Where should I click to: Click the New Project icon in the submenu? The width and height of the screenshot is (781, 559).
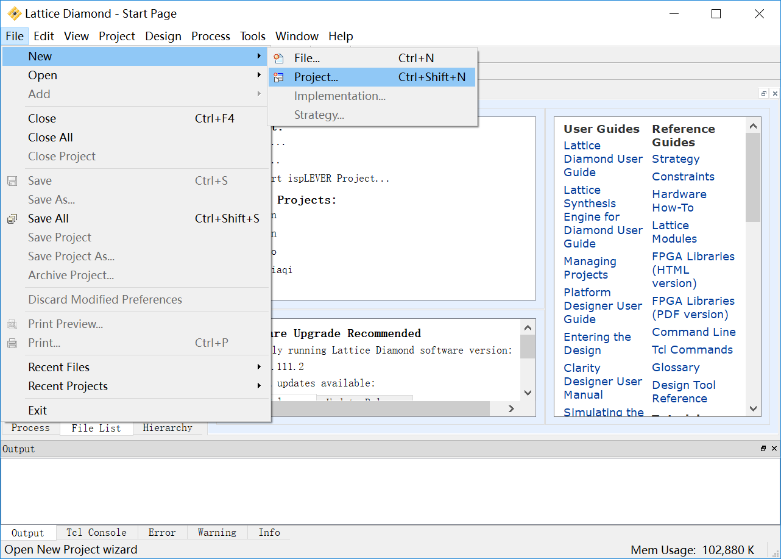(279, 77)
